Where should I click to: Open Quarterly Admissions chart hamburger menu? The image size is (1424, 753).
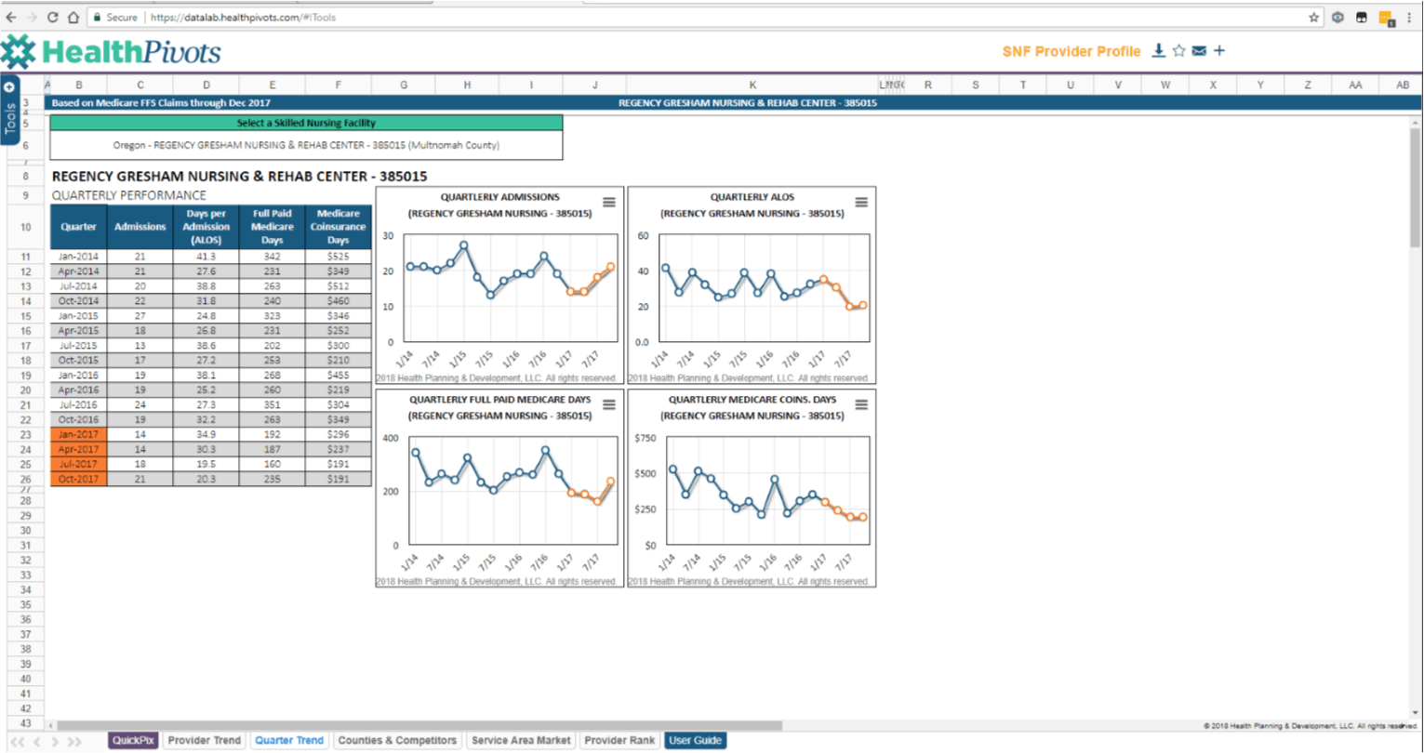[x=608, y=202]
